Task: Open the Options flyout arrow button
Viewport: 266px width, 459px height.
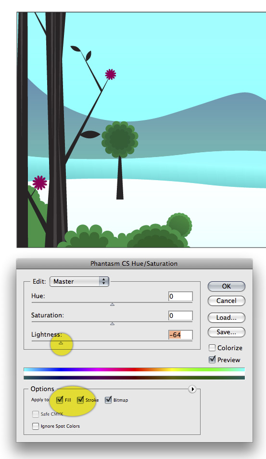Action: click(192, 389)
